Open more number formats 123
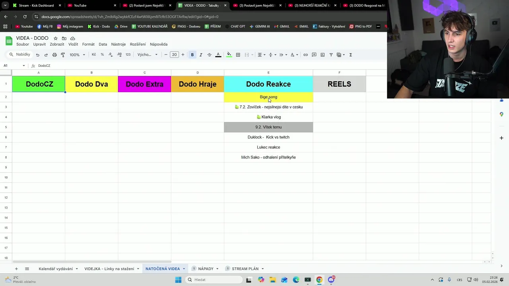The image size is (509, 286). 128,54
